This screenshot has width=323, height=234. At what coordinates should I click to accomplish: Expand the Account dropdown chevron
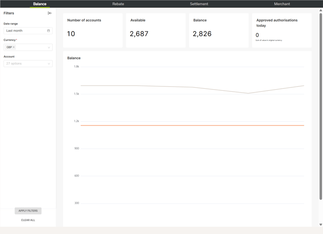point(49,63)
